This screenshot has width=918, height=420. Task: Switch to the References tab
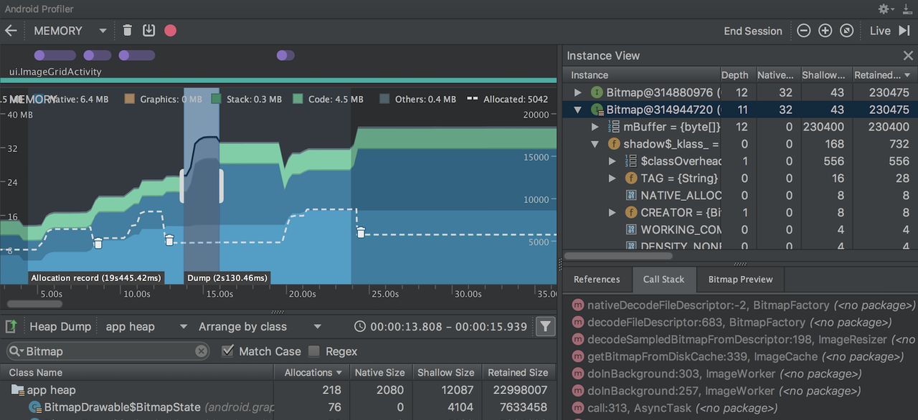pyautogui.click(x=597, y=279)
